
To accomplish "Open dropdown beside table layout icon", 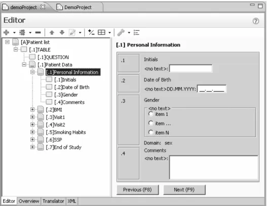I will coord(109,32).
